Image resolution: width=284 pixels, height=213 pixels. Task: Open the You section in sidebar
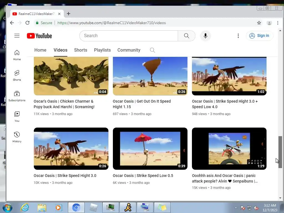click(17, 117)
